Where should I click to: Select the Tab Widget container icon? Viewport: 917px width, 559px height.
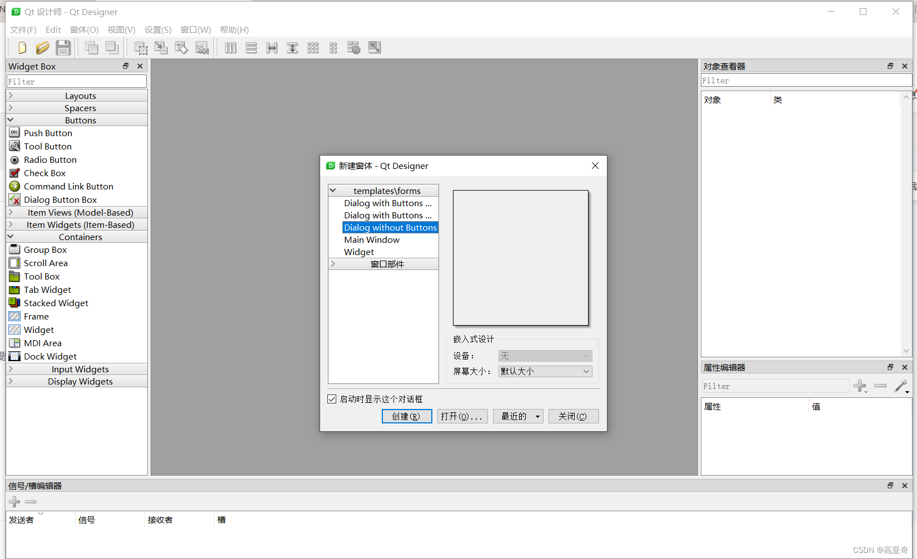tap(14, 290)
